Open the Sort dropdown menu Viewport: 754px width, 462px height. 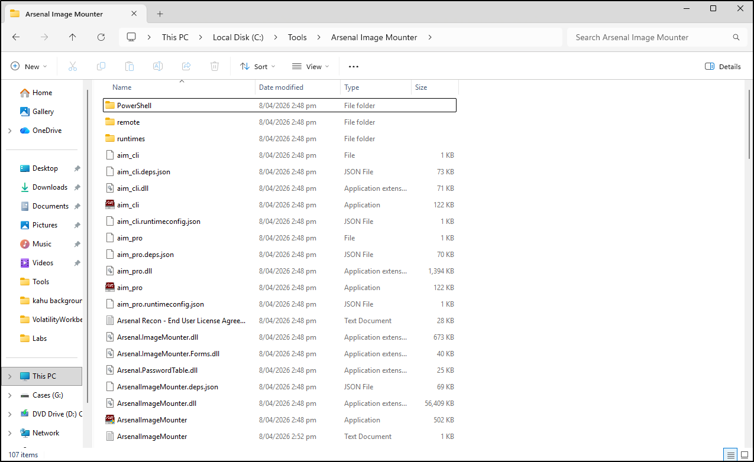[258, 67]
